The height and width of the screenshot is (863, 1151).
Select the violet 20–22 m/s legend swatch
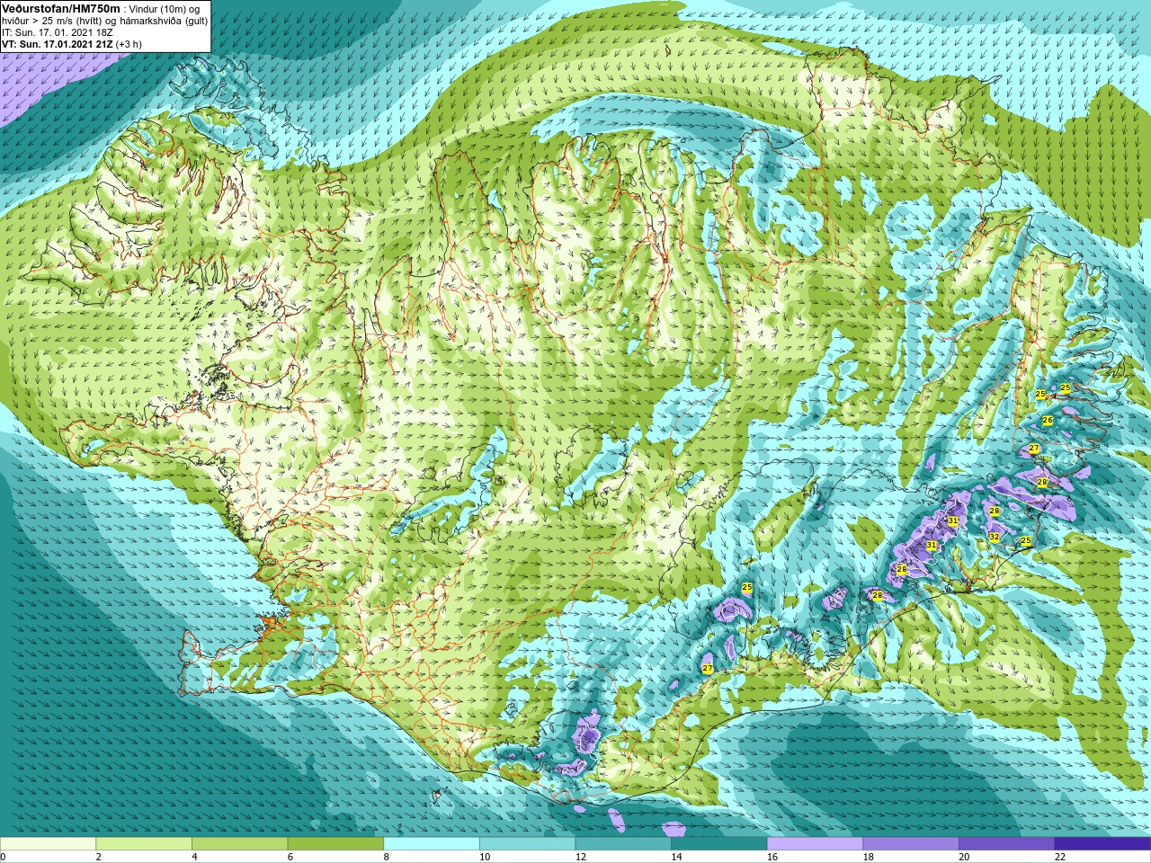pos(1007,844)
